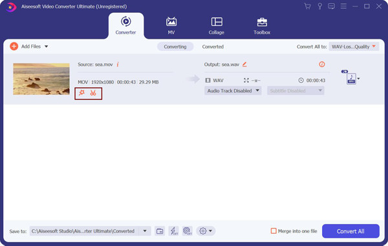The image size is (388, 246).
Task: Click the Source: sea.mov text
Action: click(x=95, y=65)
